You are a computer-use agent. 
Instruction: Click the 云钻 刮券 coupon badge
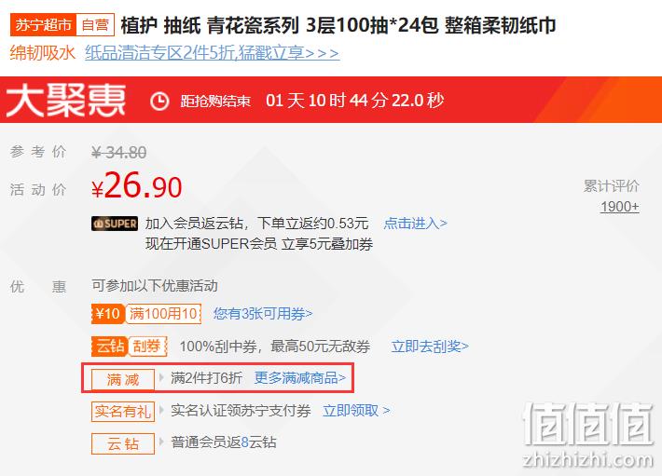tap(130, 347)
